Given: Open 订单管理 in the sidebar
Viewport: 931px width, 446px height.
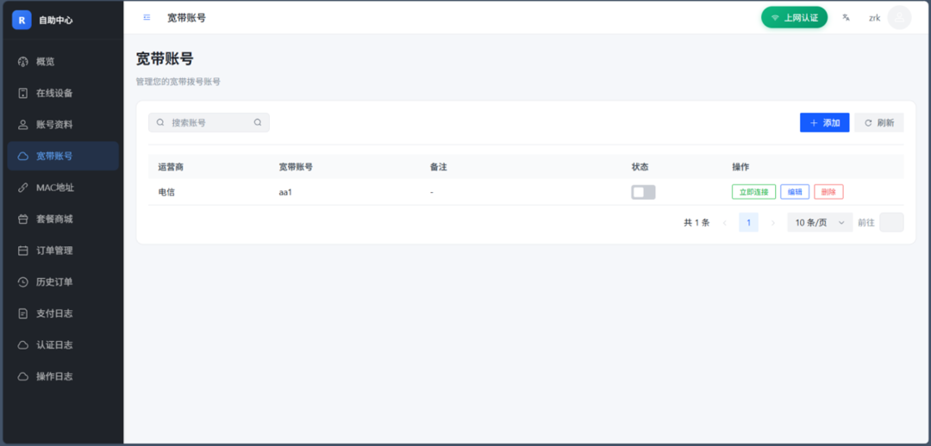Looking at the screenshot, I should 63,251.
